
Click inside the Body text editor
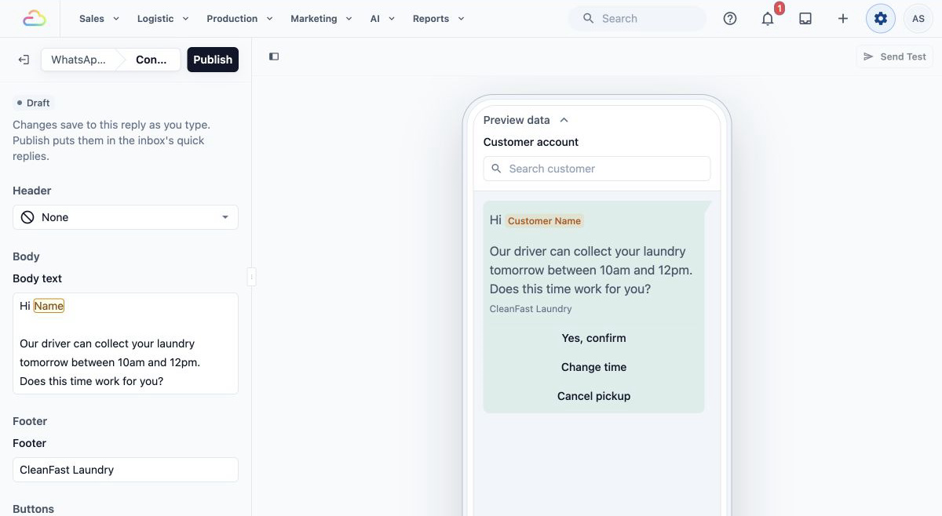coord(126,343)
